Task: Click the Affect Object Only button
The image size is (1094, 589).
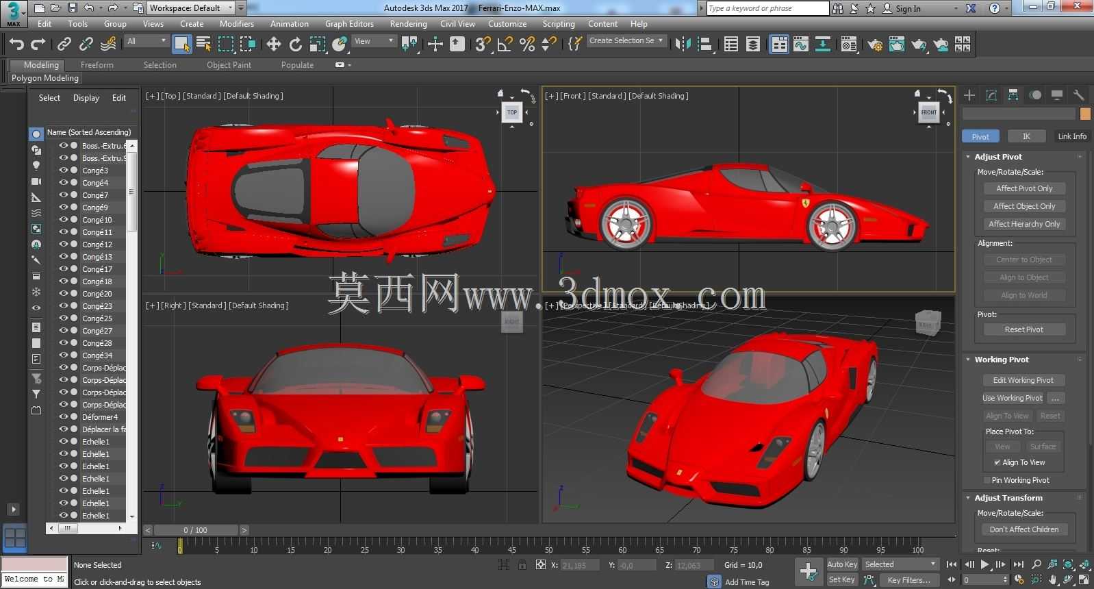Action: pos(1024,206)
